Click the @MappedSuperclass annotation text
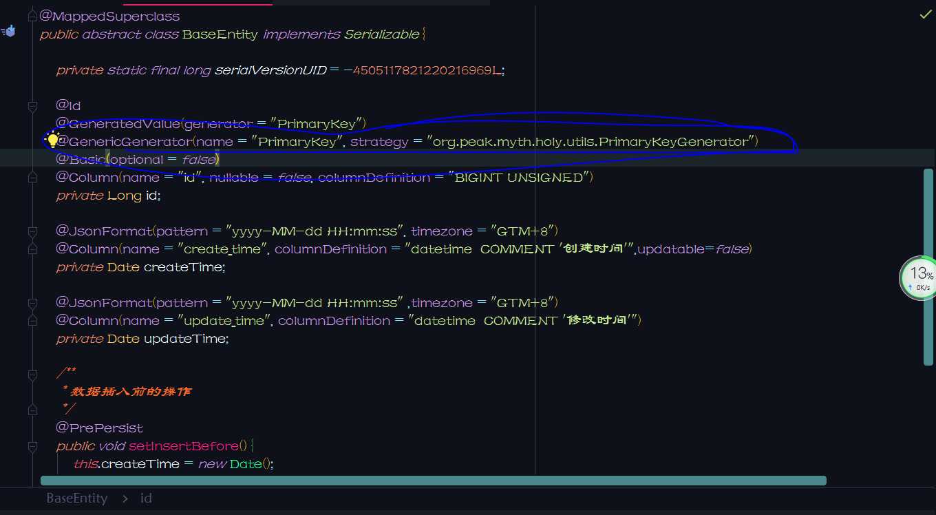 tap(110, 16)
